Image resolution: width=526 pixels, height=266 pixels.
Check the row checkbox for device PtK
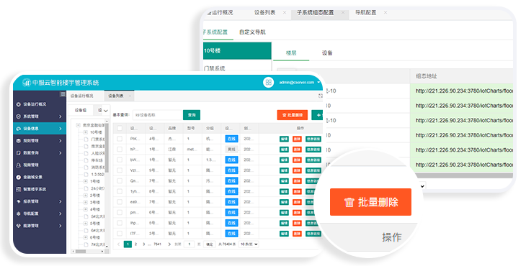click(120, 139)
